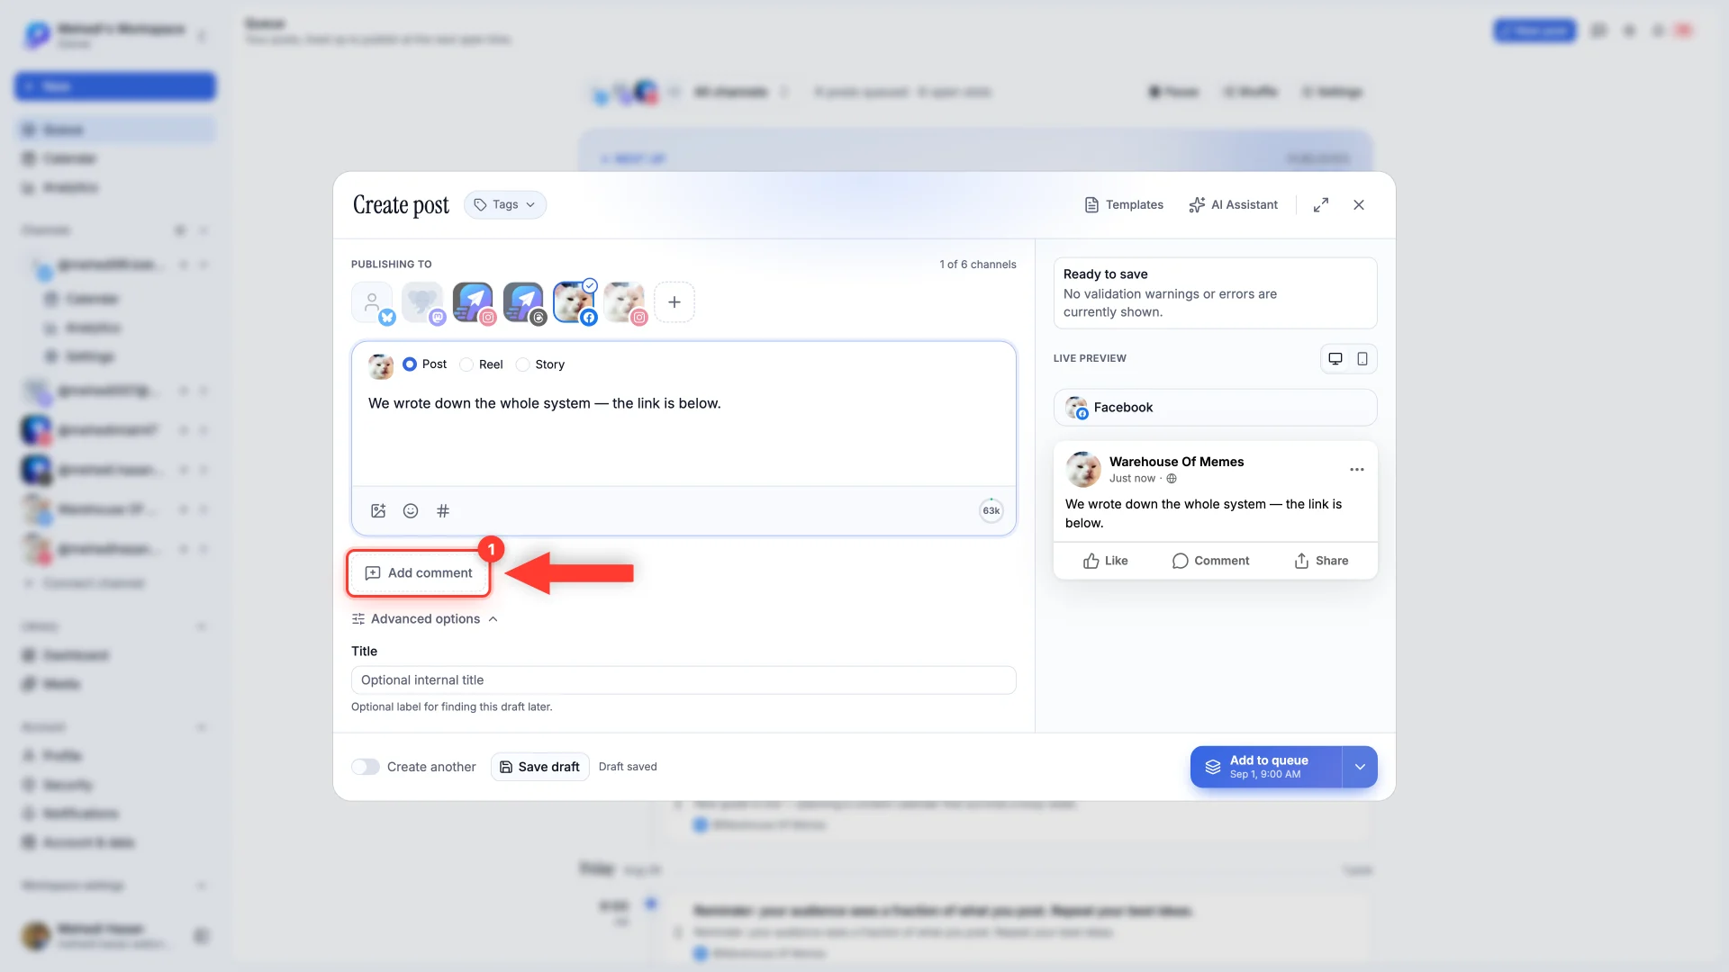The width and height of the screenshot is (1729, 972).
Task: Add to queue for Sep 1
Action: click(1266, 767)
